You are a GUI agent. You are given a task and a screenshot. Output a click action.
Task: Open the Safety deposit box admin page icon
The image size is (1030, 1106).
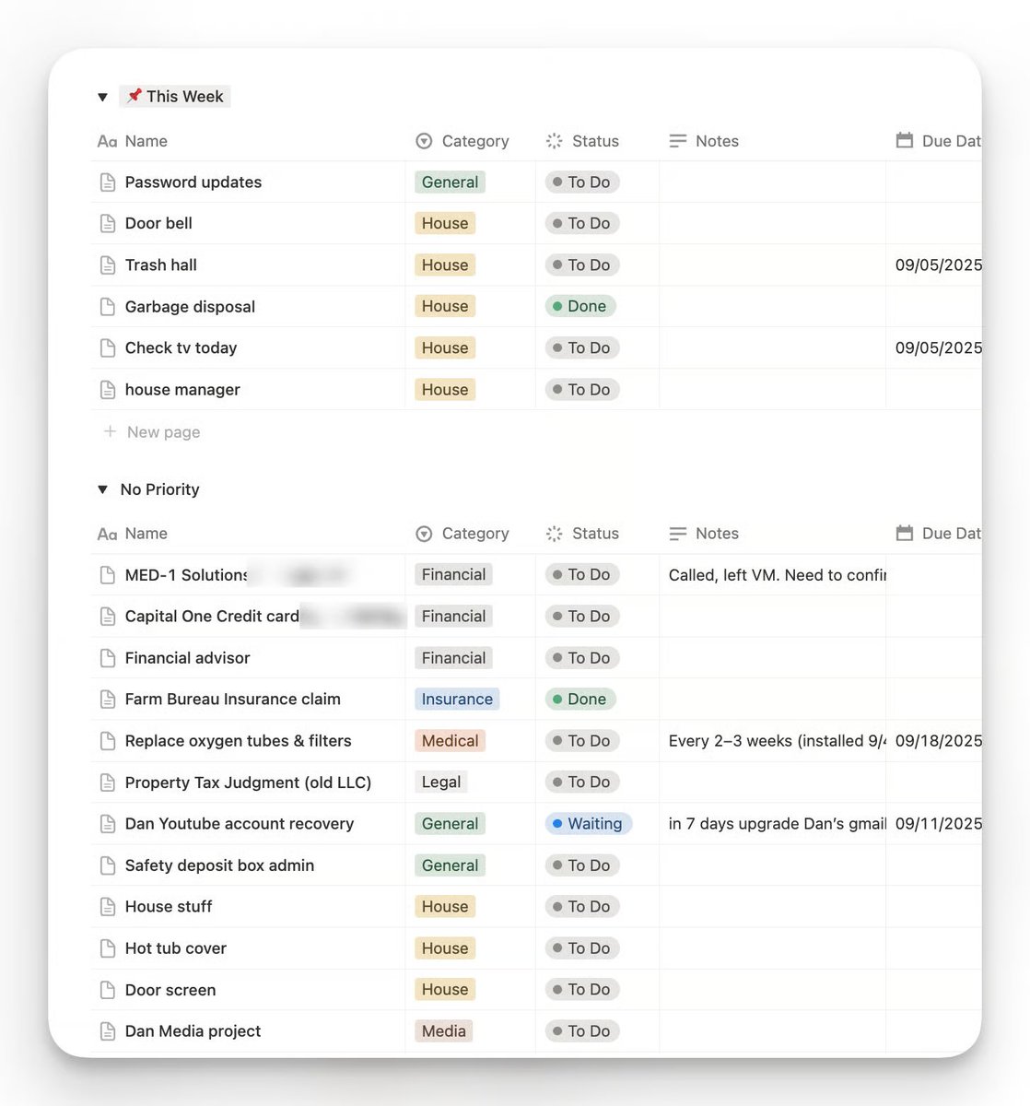(108, 865)
